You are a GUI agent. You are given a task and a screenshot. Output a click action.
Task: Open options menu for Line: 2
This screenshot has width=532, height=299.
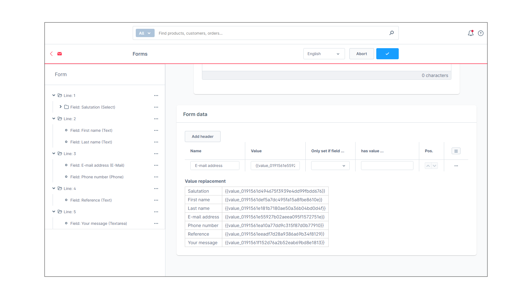pos(156,119)
